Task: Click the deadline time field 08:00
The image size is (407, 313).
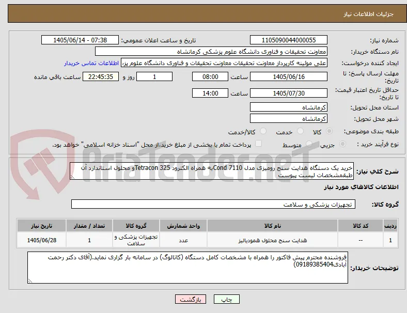Action: [210, 77]
